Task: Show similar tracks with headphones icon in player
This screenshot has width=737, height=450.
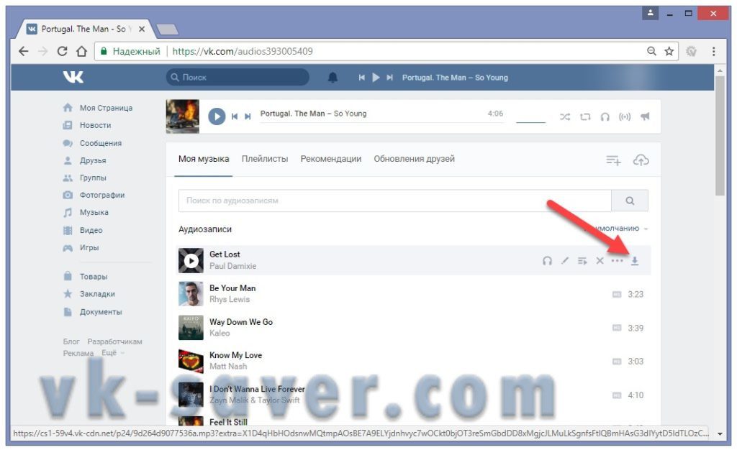Action: coord(605,117)
